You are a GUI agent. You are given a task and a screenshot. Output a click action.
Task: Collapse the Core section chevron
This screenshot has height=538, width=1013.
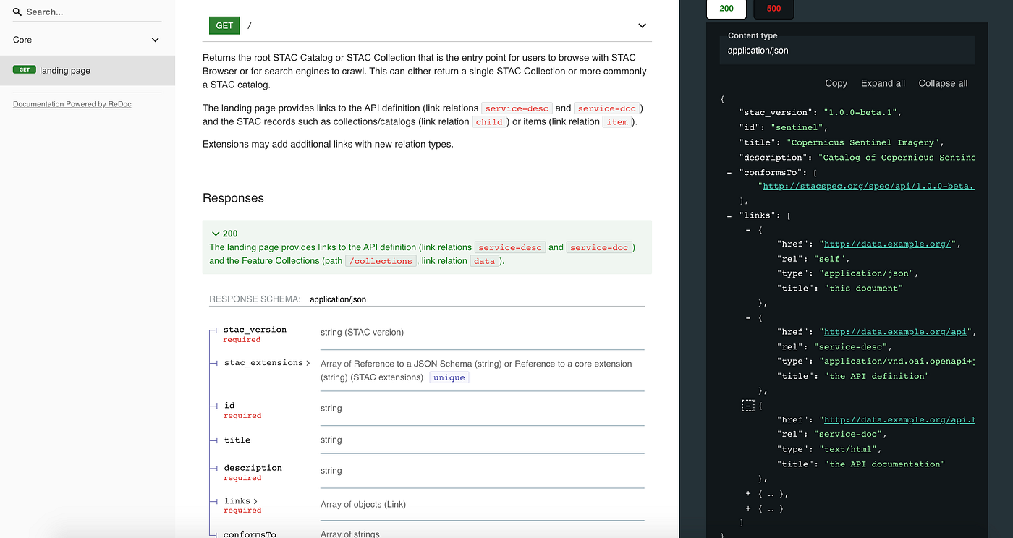click(155, 40)
